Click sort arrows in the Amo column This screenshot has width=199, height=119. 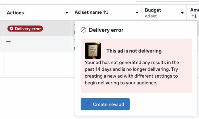tap(194, 17)
